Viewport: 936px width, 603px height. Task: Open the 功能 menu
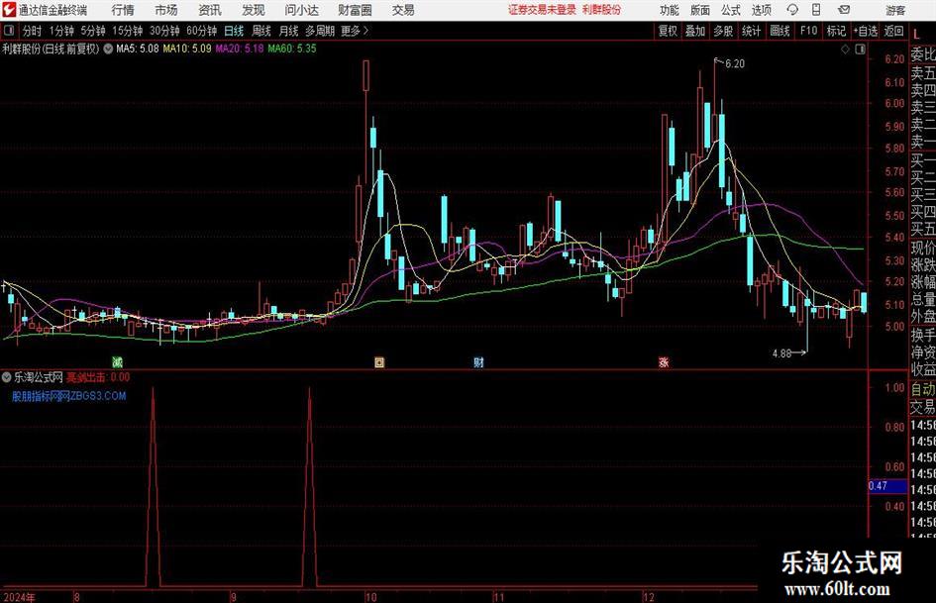coord(670,10)
